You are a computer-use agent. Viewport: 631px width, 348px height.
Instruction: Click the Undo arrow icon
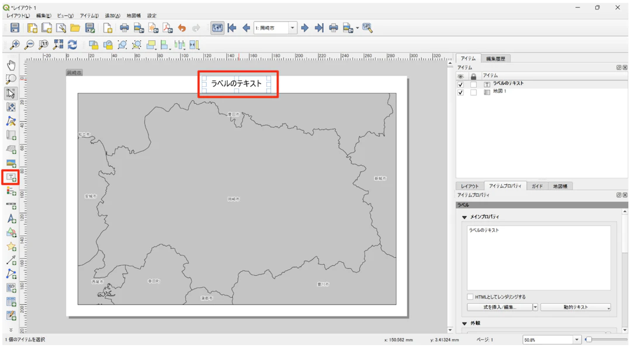(182, 28)
